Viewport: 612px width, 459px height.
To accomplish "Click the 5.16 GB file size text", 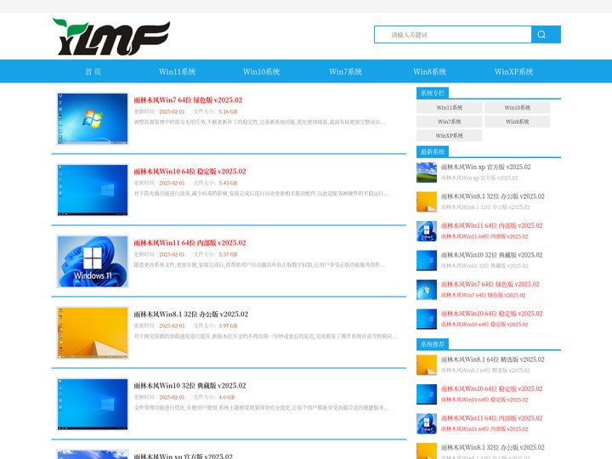I will pos(228,111).
